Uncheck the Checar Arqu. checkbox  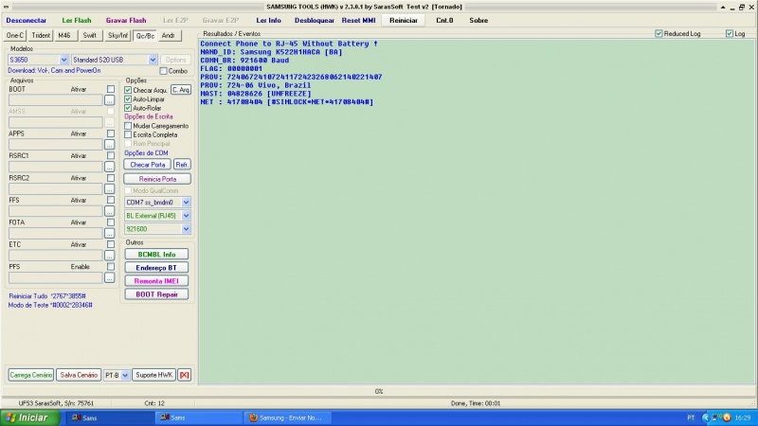point(128,90)
